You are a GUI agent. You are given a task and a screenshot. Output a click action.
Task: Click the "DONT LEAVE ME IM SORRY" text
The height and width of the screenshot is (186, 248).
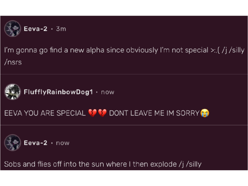click(154, 113)
